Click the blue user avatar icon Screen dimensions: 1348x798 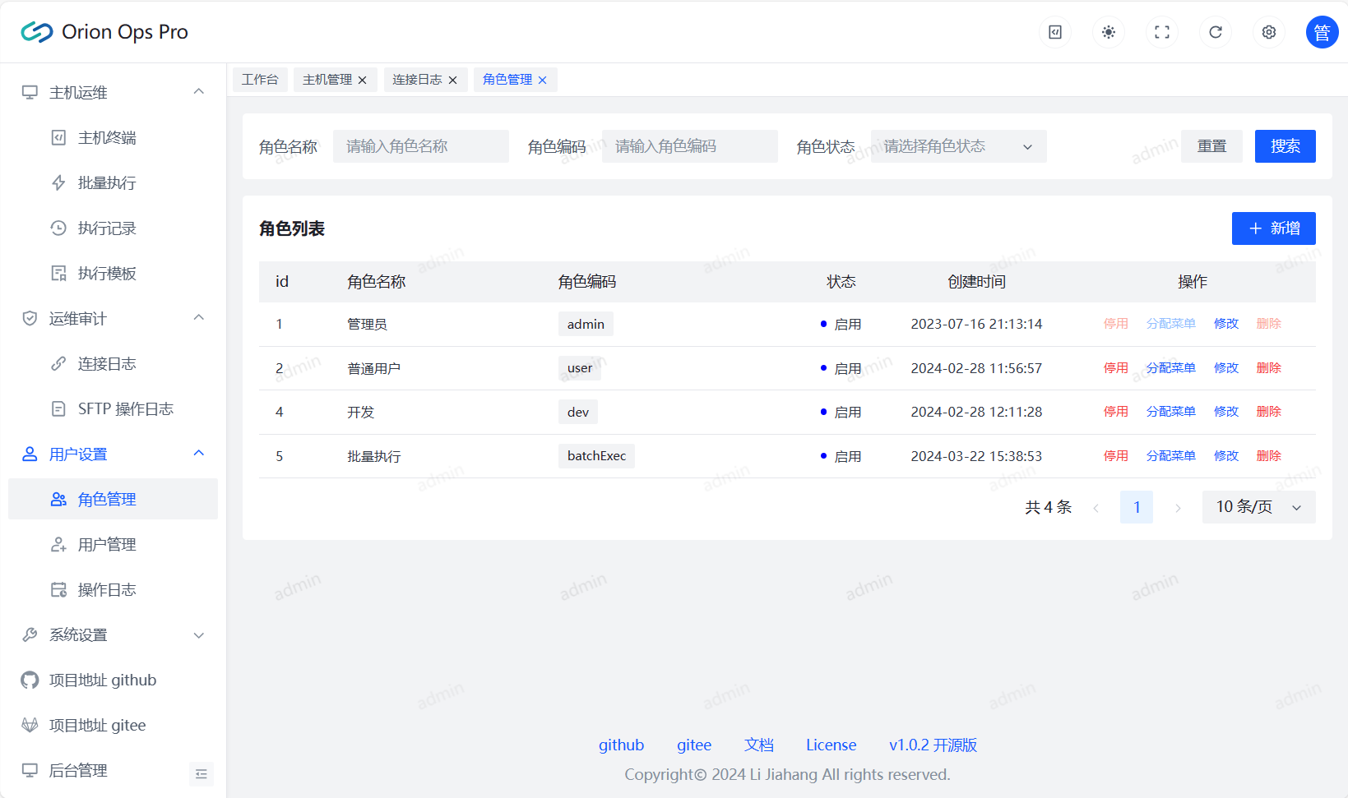point(1322,32)
